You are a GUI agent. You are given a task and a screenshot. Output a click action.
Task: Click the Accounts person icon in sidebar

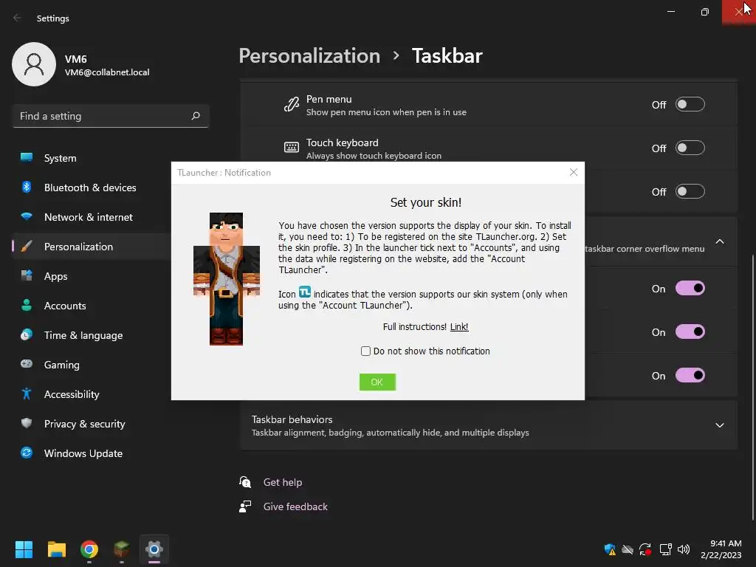27,305
